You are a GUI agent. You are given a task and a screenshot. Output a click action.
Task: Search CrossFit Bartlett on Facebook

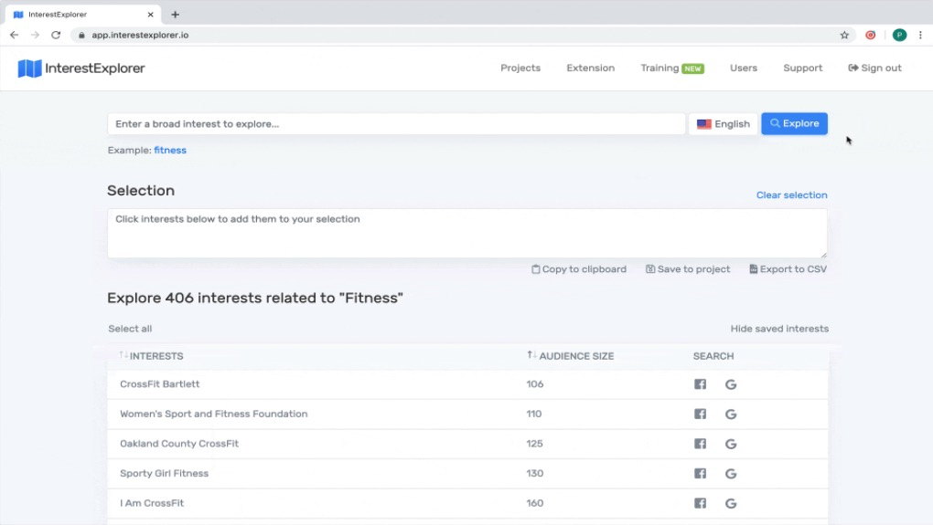tap(700, 384)
